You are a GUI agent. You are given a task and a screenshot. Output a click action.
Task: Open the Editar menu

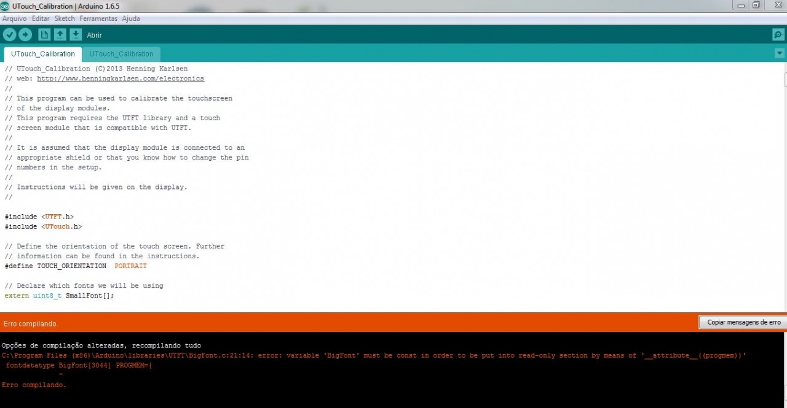coord(41,18)
